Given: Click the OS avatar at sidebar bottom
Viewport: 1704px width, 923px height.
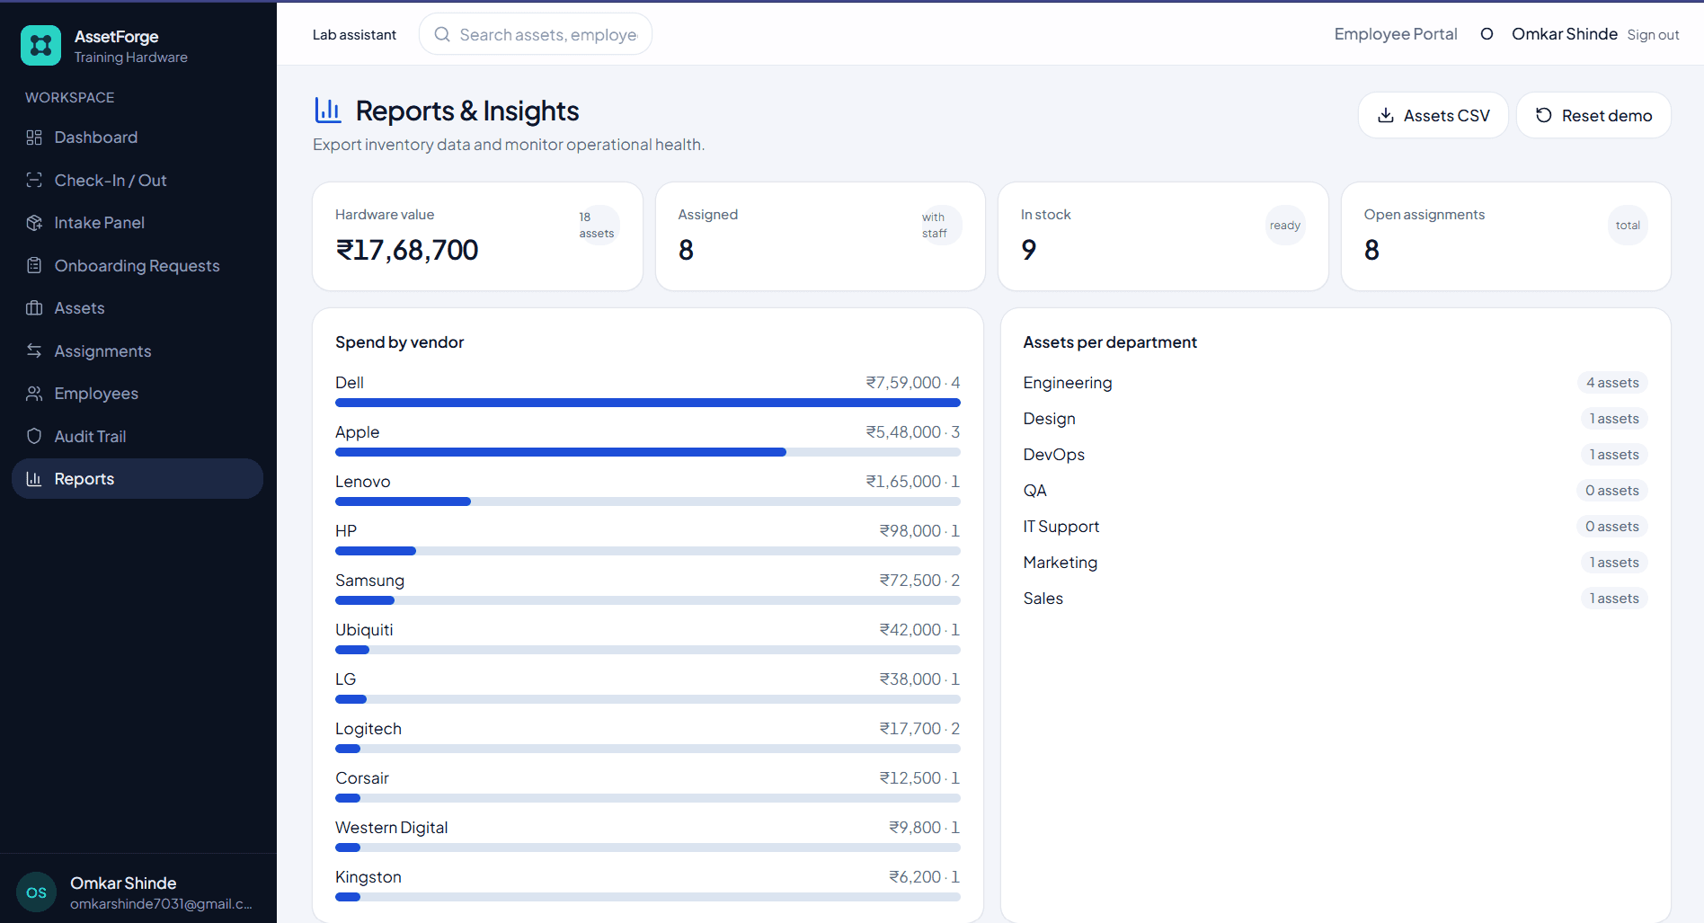Looking at the screenshot, I should [37, 892].
